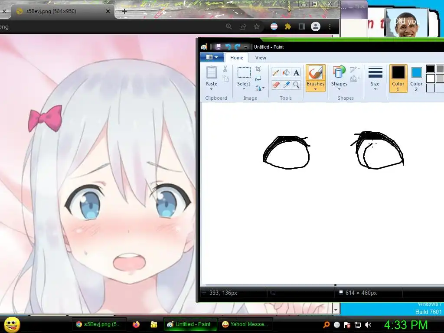444x333 pixels.
Task: Open the Customize Quick Access Toolbar dropdown
Action: click(x=246, y=47)
